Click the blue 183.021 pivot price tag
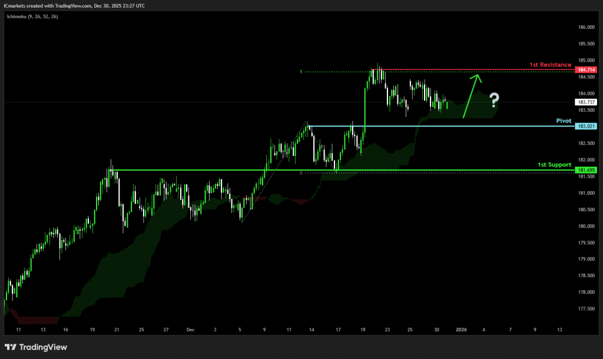The image size is (603, 359). pyautogui.click(x=586, y=127)
